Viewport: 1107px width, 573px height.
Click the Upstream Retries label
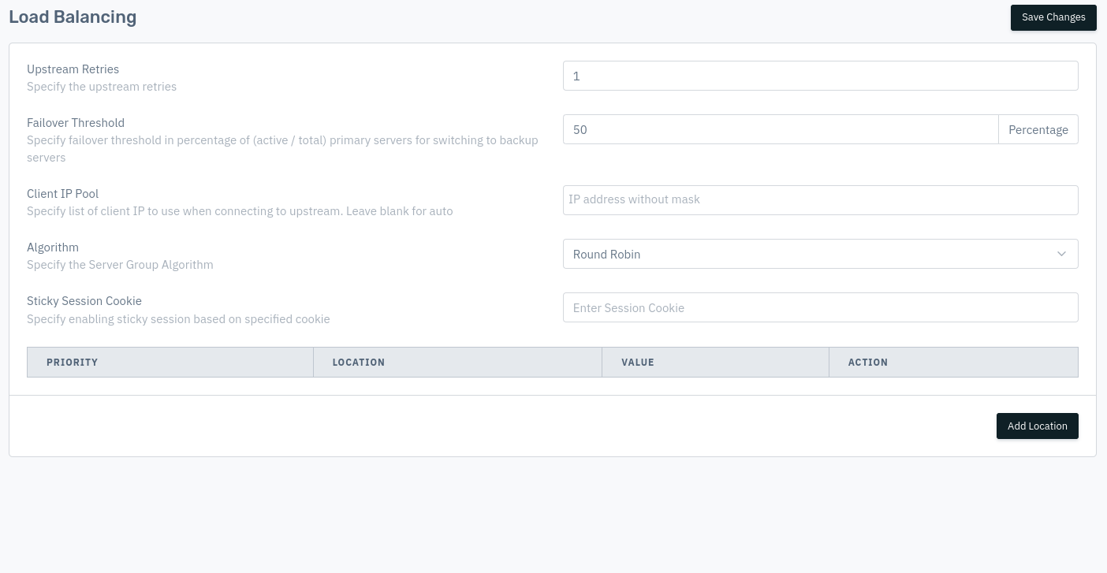[73, 69]
